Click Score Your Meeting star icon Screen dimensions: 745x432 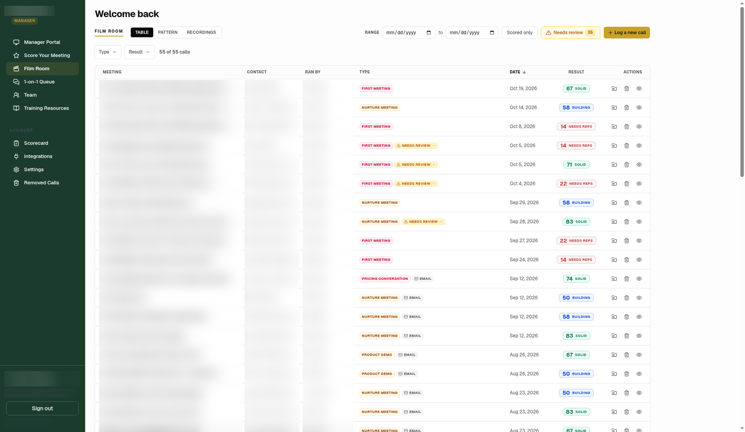tap(16, 55)
